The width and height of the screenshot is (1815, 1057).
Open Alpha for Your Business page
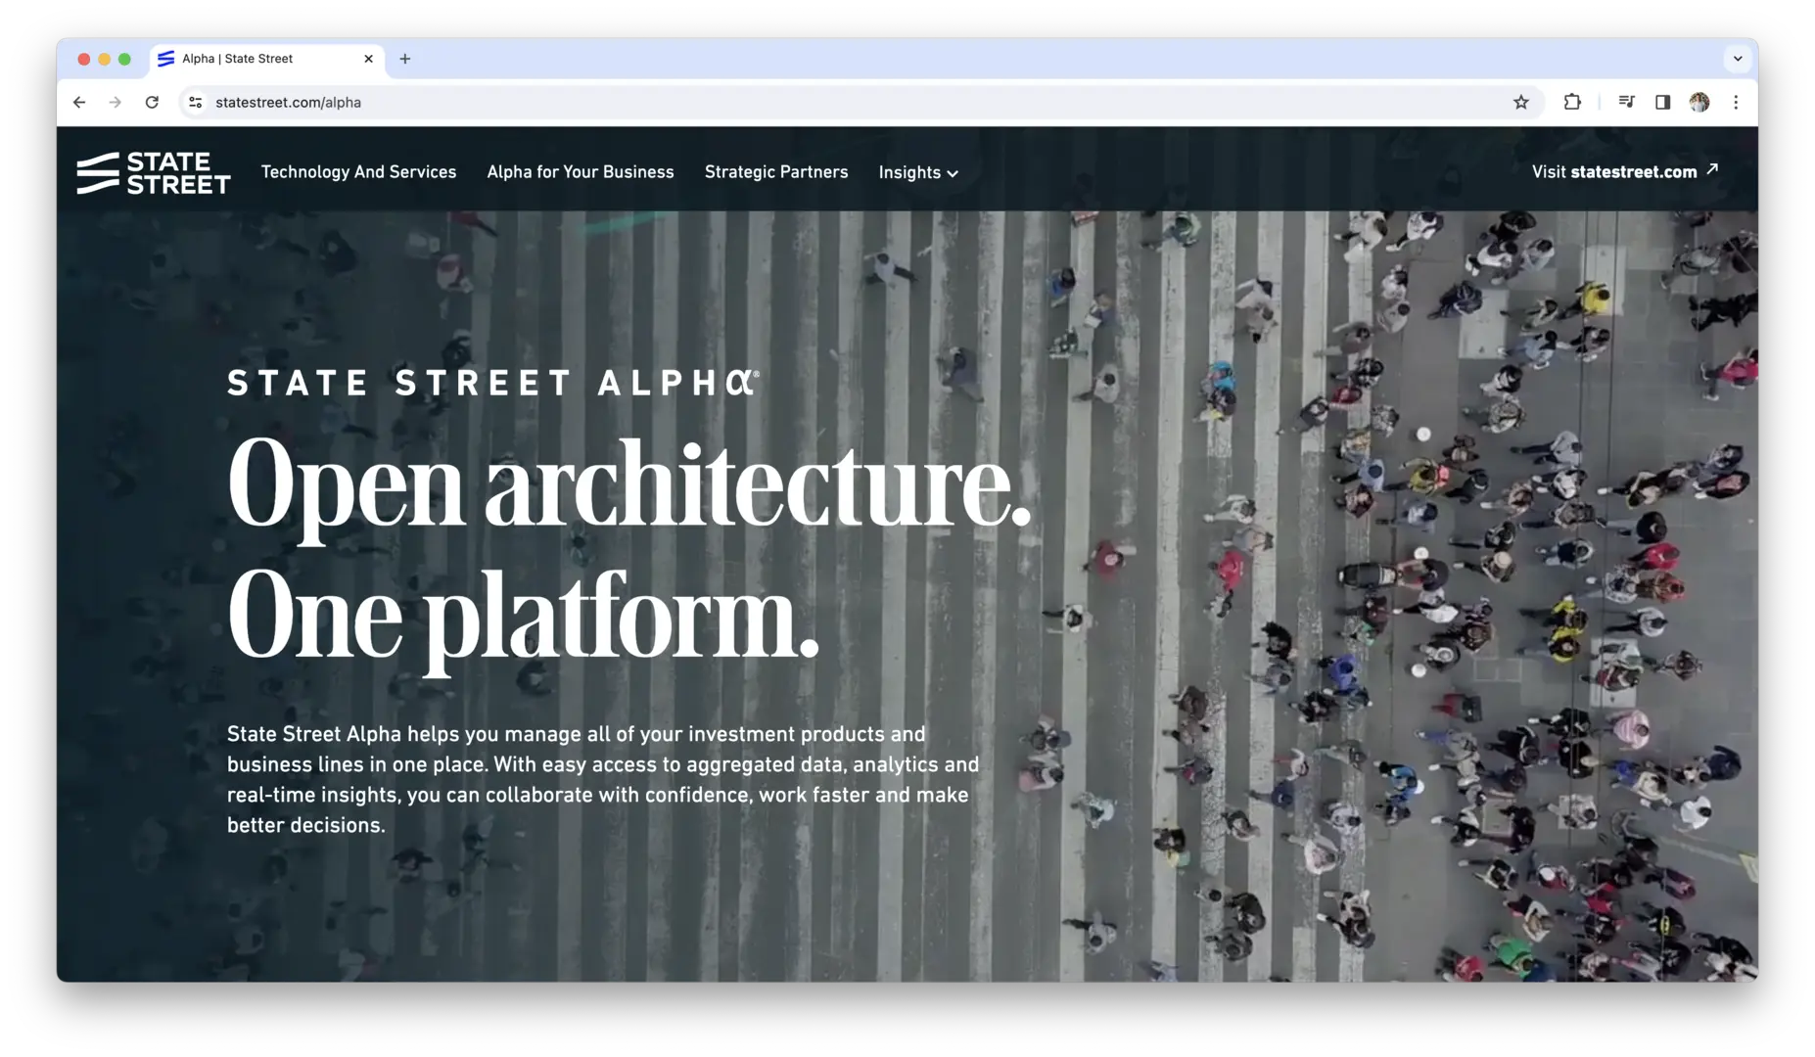tap(581, 172)
